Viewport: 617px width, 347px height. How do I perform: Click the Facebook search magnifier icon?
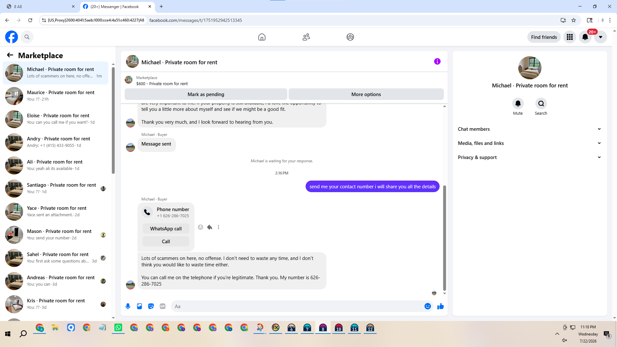27,37
